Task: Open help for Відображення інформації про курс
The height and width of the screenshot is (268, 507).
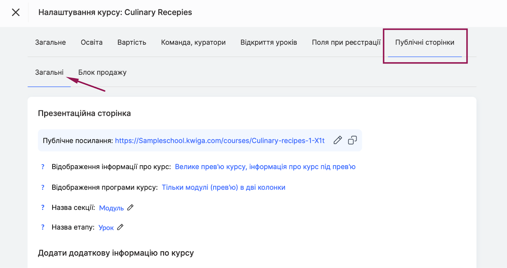Action: click(x=43, y=167)
